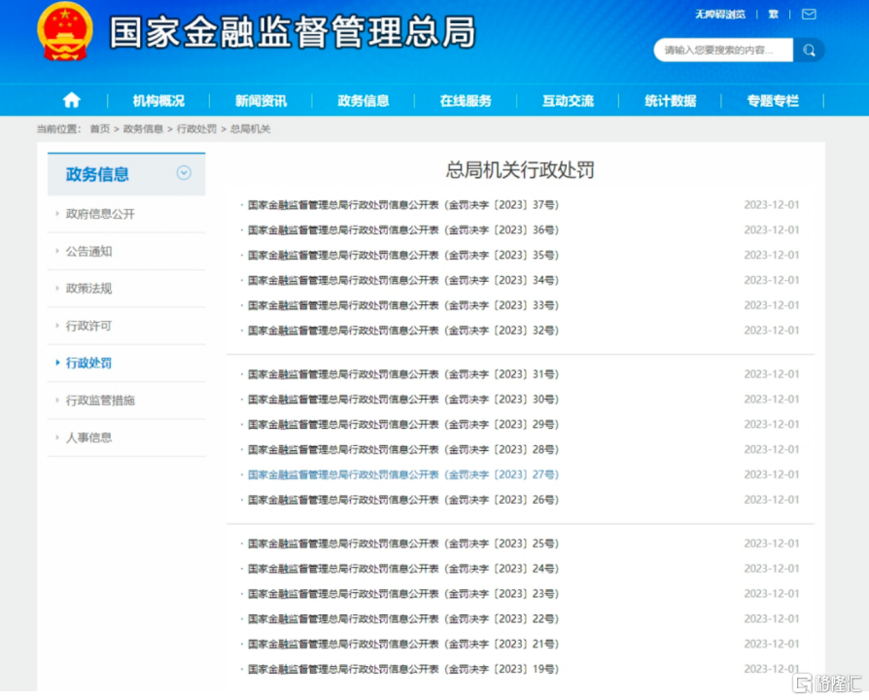The height and width of the screenshot is (700, 869).
Task: Open penalty notice 金罚决字〔2023〕28号
Action: pos(403,449)
